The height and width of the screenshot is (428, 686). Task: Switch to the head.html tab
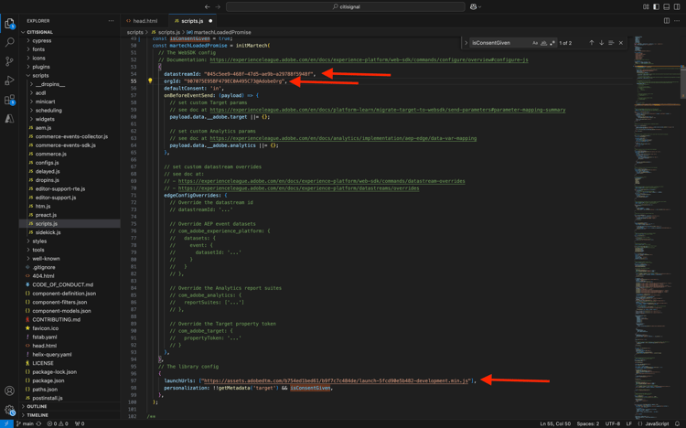[145, 20]
